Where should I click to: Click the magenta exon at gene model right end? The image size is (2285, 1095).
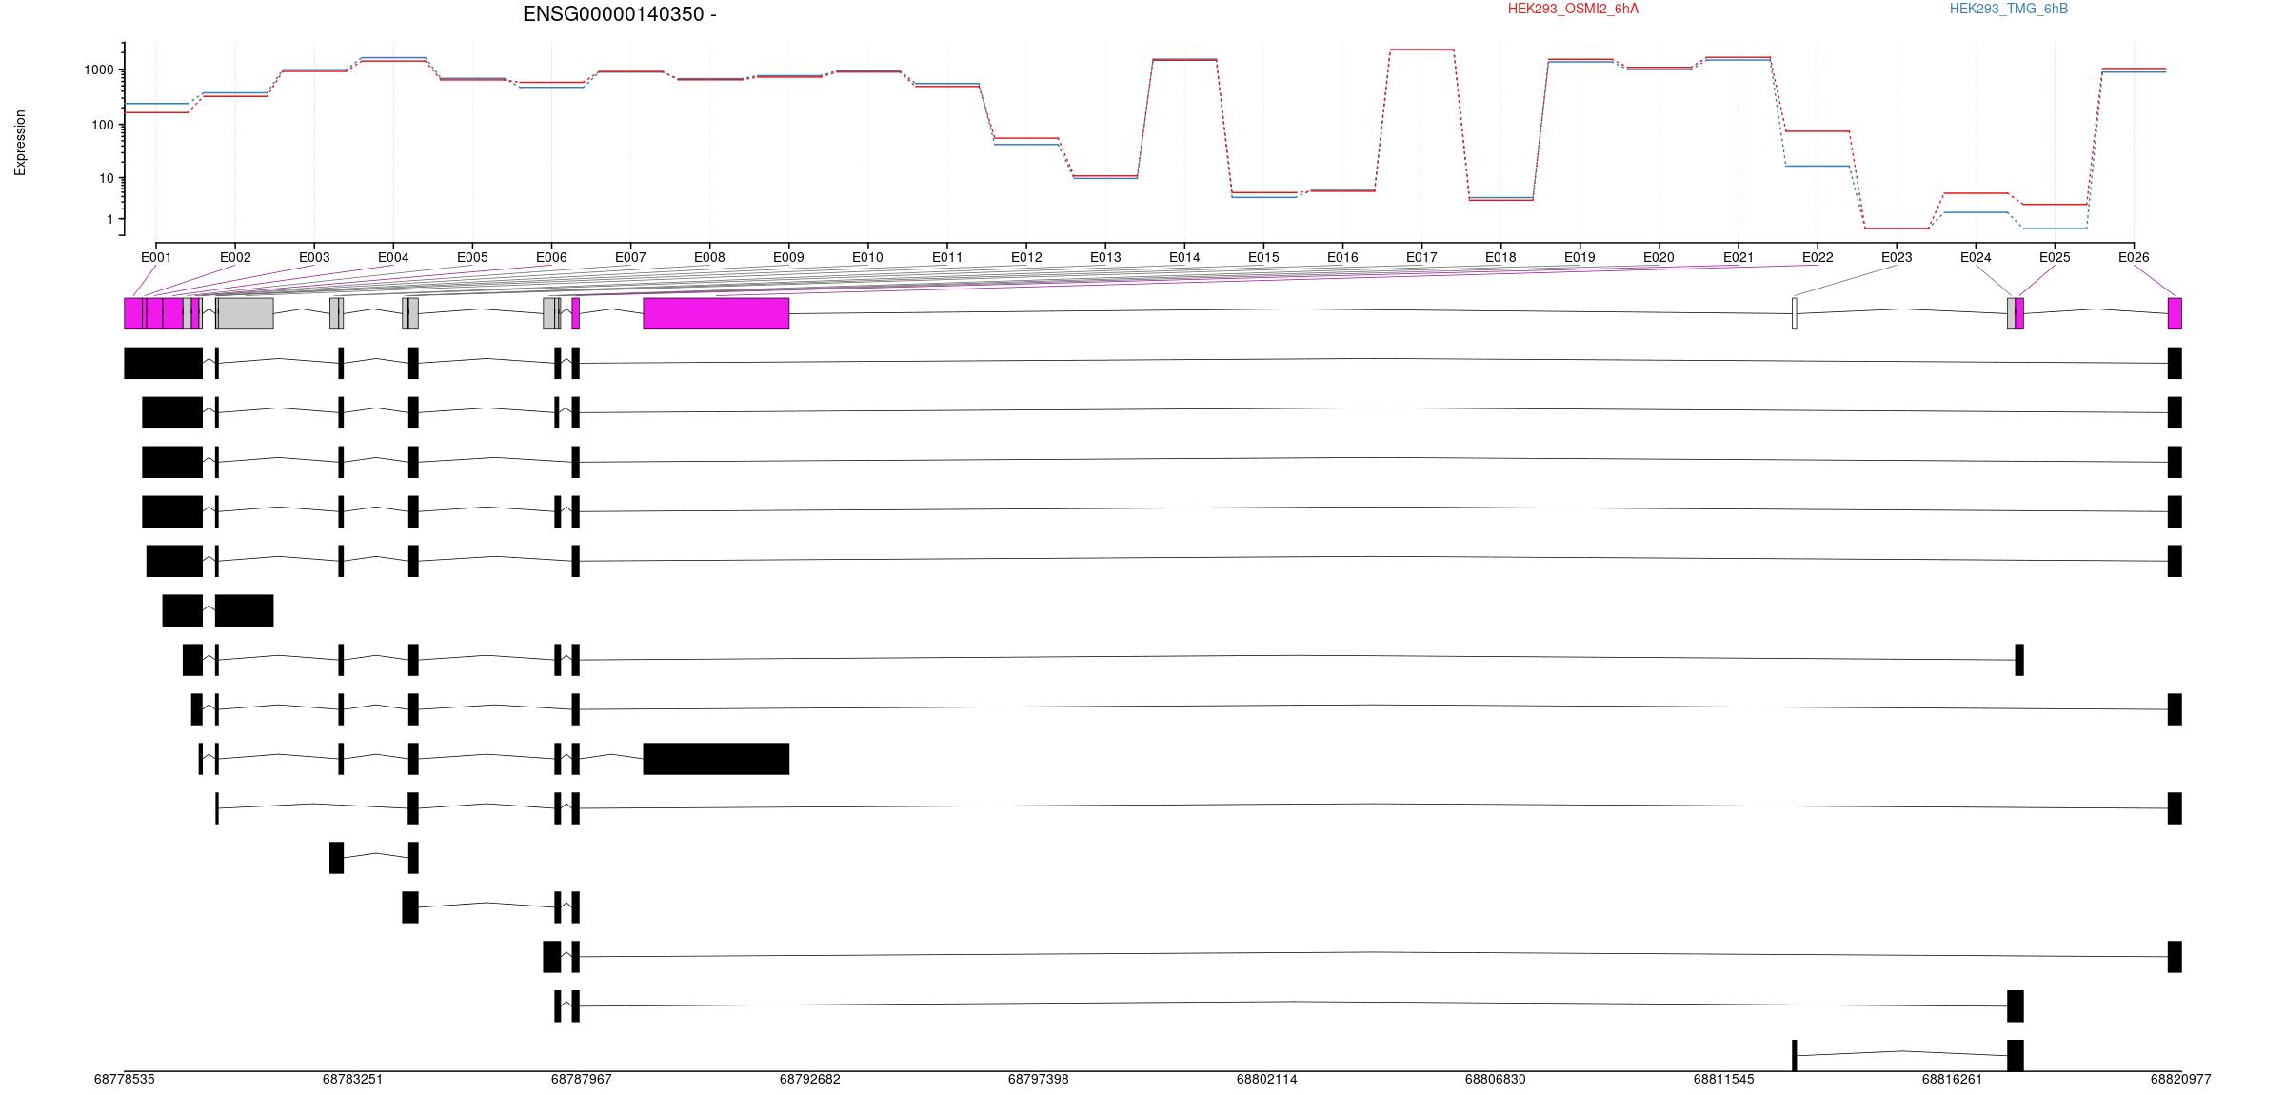[2175, 313]
